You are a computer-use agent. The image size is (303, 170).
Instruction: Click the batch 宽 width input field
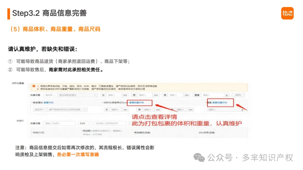coord(145,95)
